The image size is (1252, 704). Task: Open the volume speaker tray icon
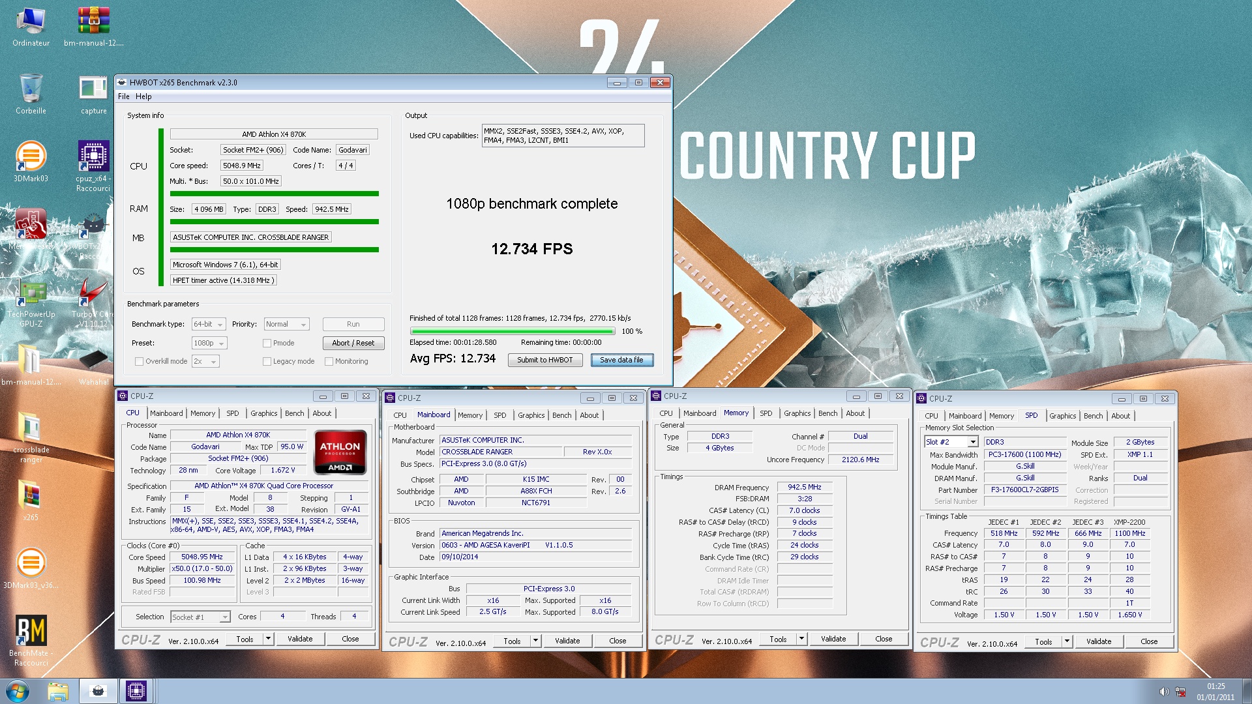(x=1163, y=692)
